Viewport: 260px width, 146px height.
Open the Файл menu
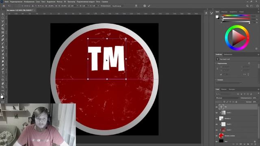click(x=6, y=2)
